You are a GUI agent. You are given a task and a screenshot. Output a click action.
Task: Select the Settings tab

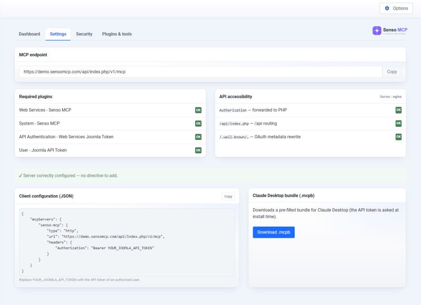coord(58,34)
